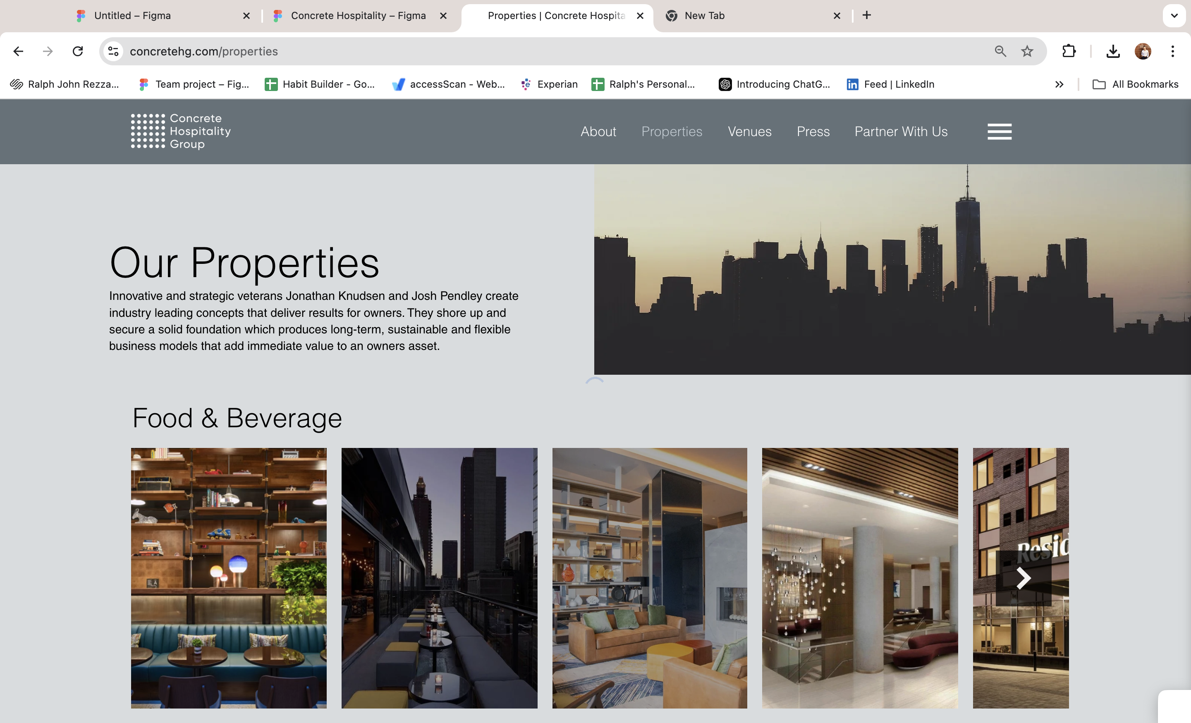
Task: Expand the hidden bookmarks overflow chevron
Action: tap(1059, 84)
